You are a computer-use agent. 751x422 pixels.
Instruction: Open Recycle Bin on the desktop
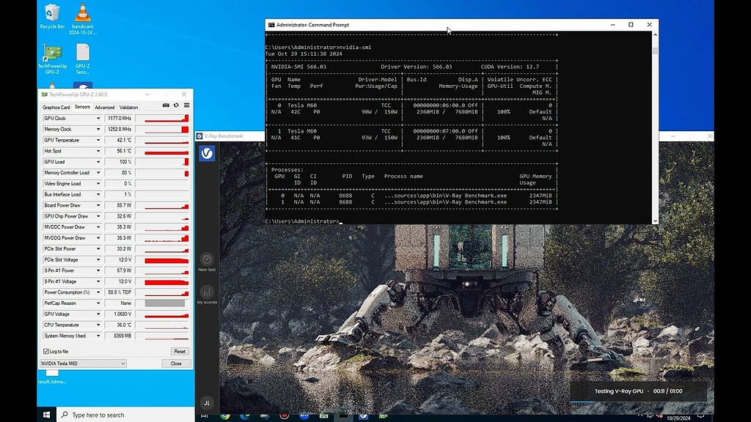(x=52, y=15)
